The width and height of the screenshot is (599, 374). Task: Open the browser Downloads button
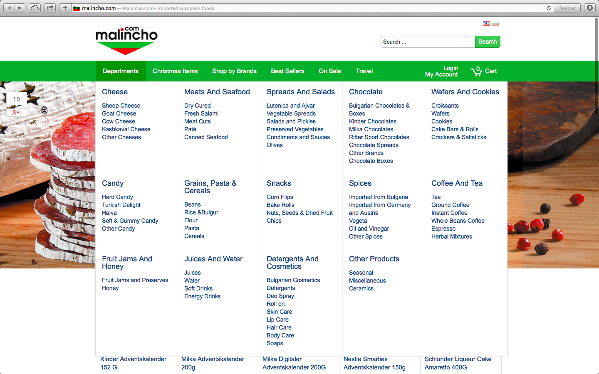tap(589, 8)
